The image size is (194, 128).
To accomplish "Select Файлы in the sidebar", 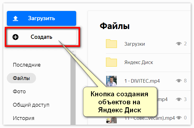I will point(21,78).
